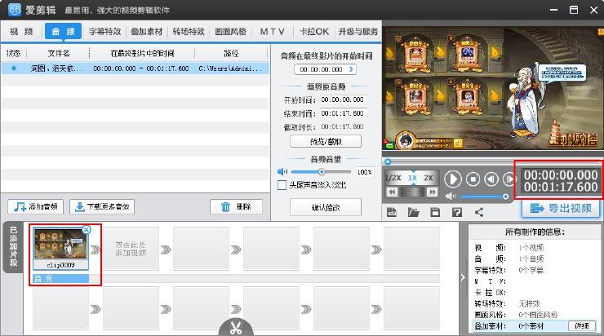Image resolution: width=604 pixels, height=336 pixels.
Task: Select the 音频 tab
Action: [63, 32]
